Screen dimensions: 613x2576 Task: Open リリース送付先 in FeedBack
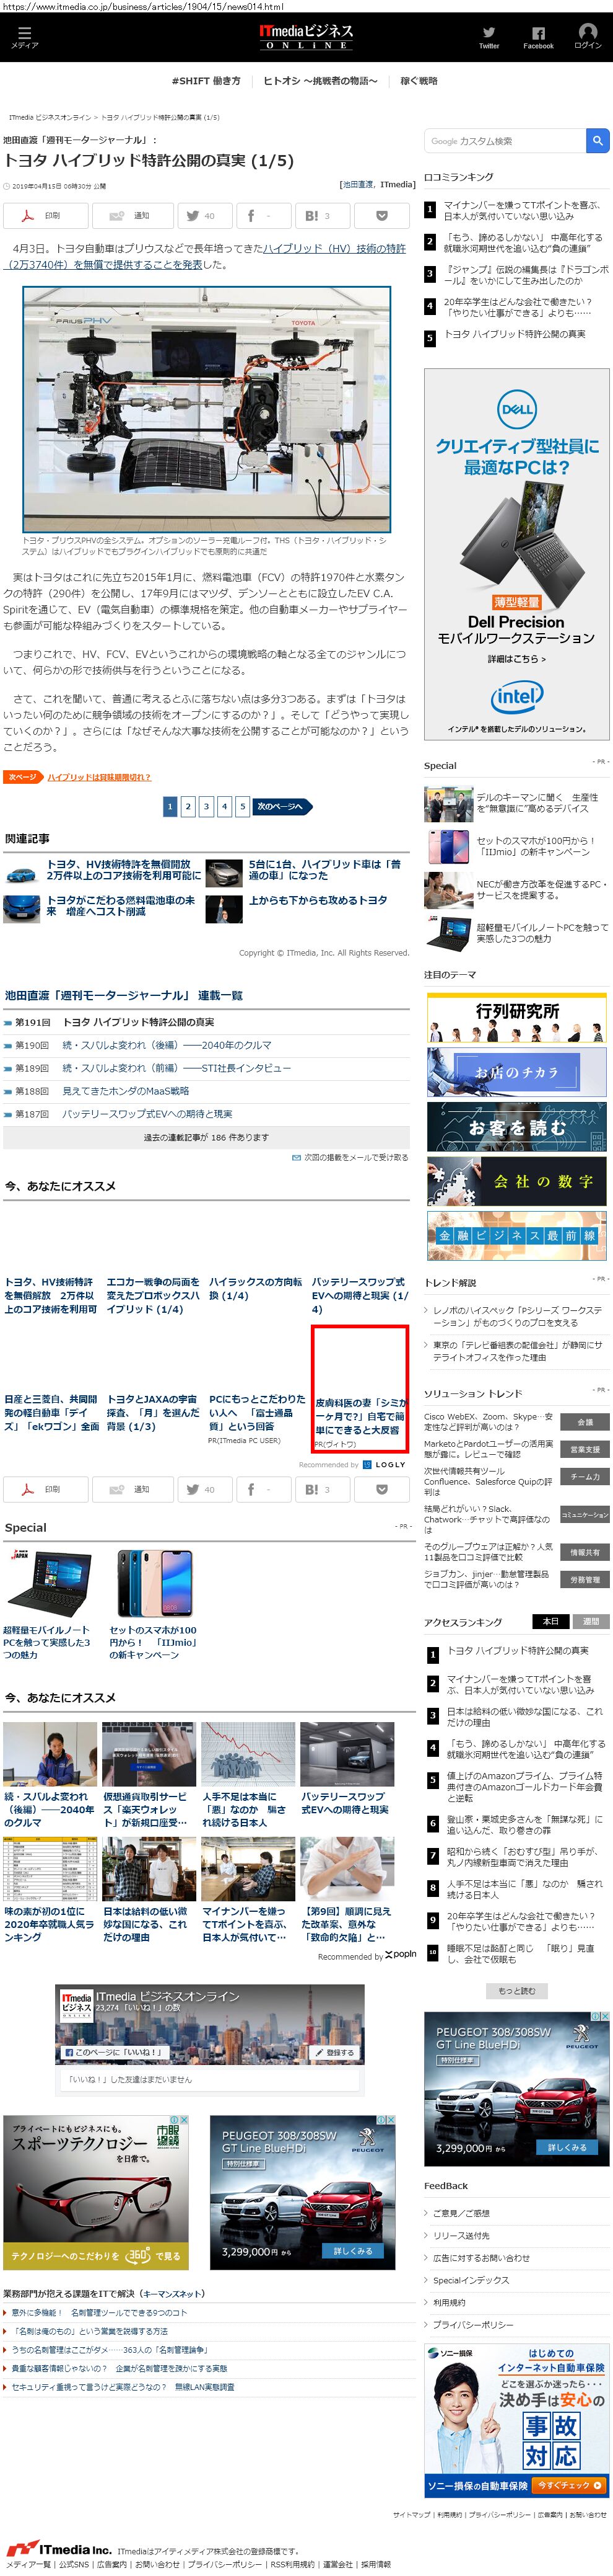(x=461, y=2235)
